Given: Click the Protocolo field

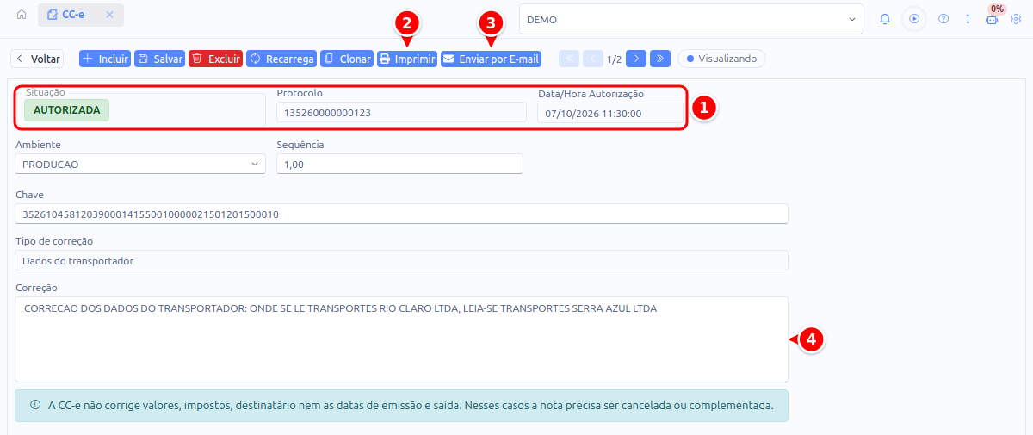Looking at the screenshot, I should tap(401, 112).
